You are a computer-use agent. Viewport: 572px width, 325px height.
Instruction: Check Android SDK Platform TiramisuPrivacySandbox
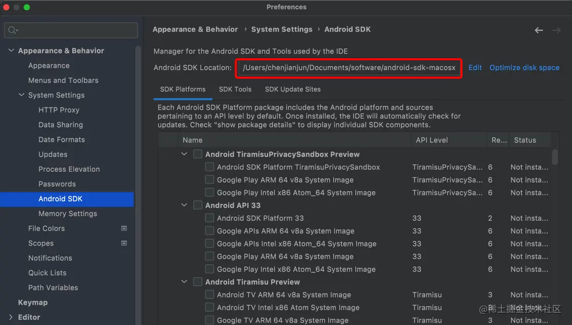(209, 167)
